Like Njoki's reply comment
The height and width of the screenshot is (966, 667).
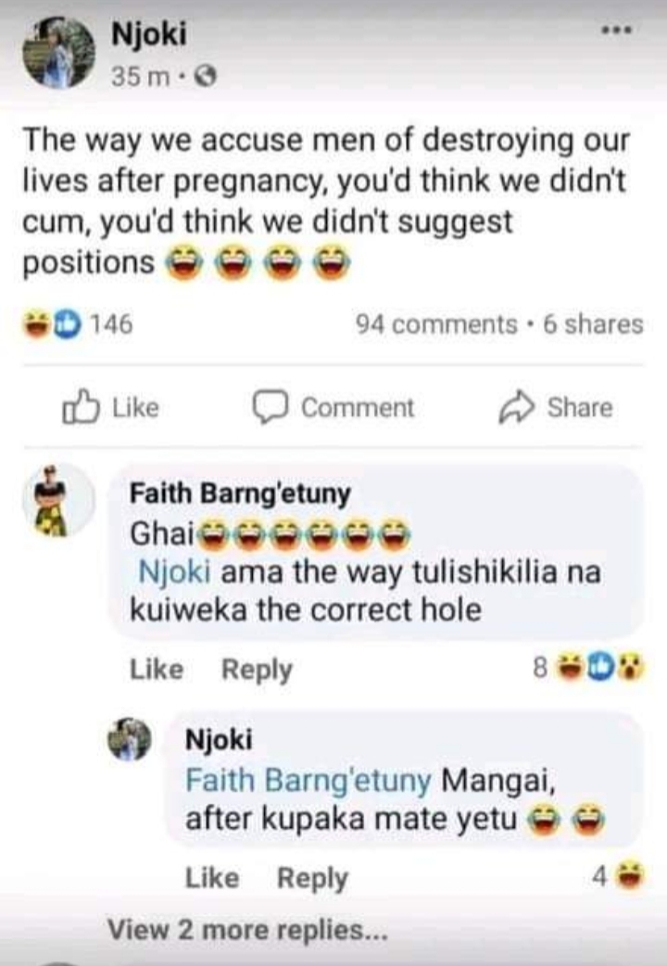[x=212, y=878]
